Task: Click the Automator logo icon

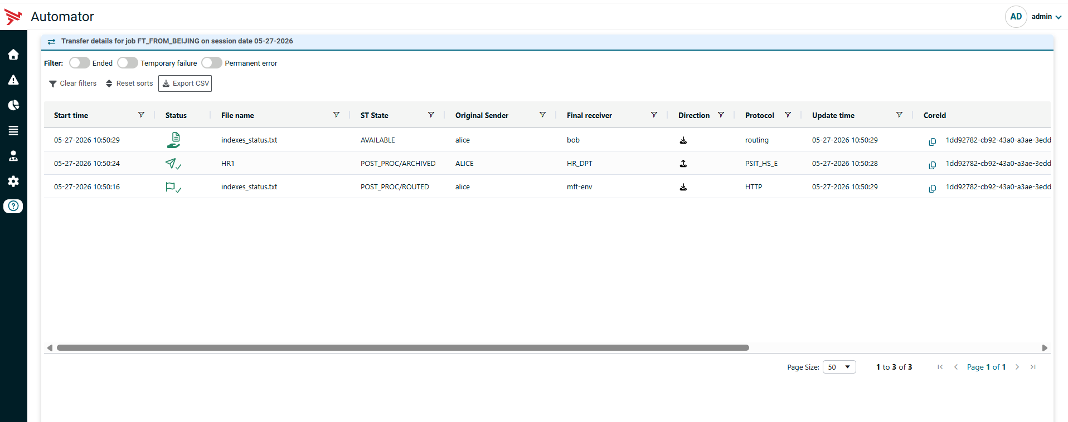Action: [13, 17]
